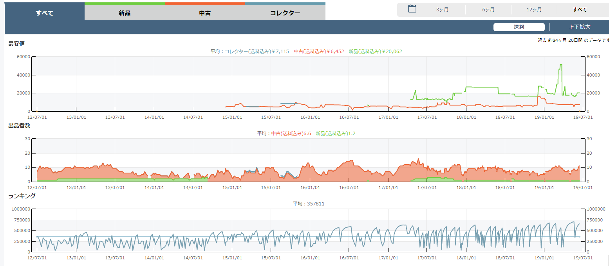This screenshot has height=266, width=609.
Task: Toggle 中古(送料込み) in 出品者数 legend
Action: [x=291, y=134]
